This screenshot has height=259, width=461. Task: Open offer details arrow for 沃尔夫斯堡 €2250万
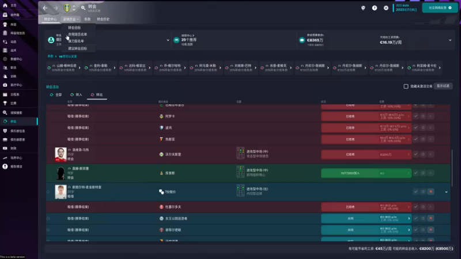pyautogui.click(x=409, y=154)
